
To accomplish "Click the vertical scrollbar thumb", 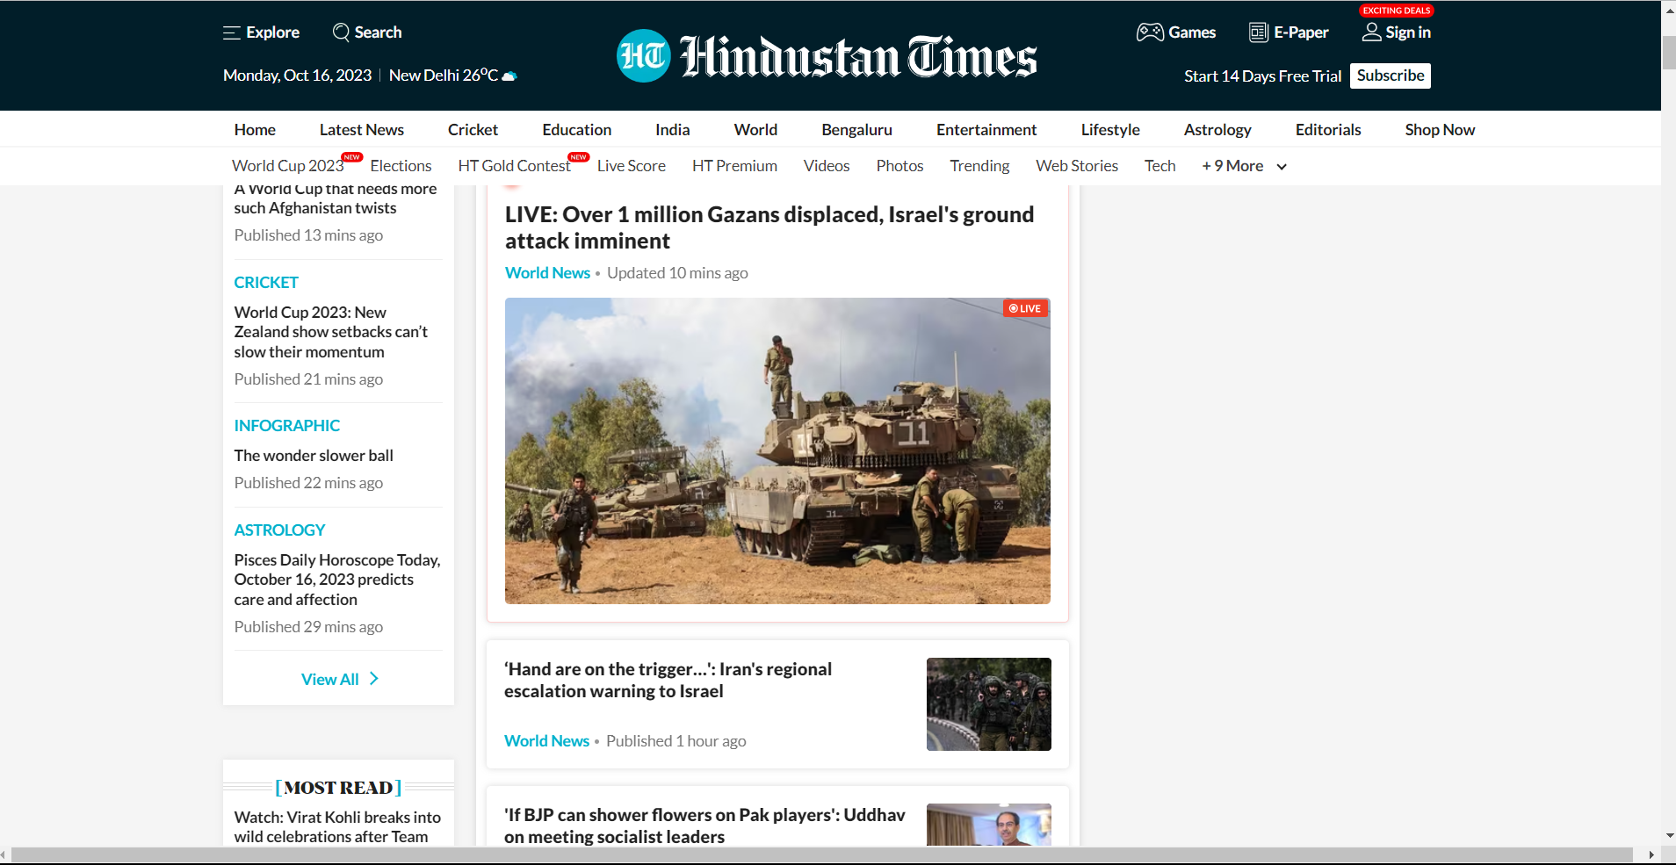I will coord(1669,53).
